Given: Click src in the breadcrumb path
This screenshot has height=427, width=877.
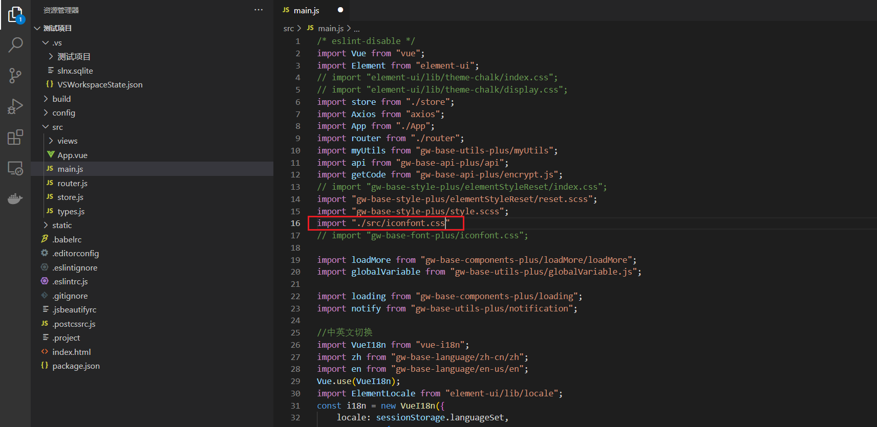Looking at the screenshot, I should (288, 29).
